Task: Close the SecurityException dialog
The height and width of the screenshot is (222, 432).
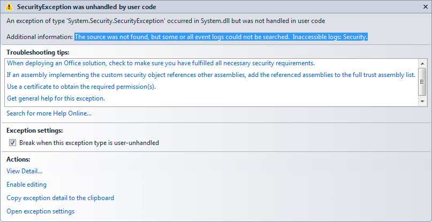Action: 424,7
